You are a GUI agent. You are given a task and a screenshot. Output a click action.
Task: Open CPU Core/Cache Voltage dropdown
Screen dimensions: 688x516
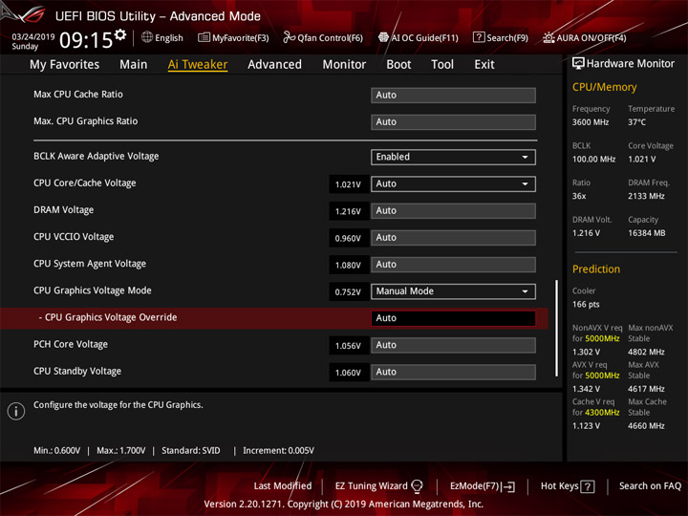453,183
